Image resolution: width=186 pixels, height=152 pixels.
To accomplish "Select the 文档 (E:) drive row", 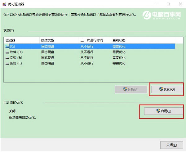I will coord(90,58).
